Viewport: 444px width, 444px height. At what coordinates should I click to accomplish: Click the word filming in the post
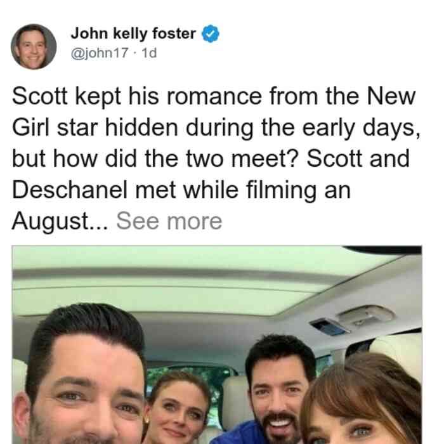(281, 190)
